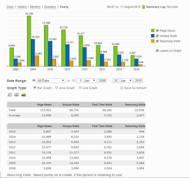Click the start day field showing 1
The height and width of the screenshot is (178, 190).
(79, 81)
